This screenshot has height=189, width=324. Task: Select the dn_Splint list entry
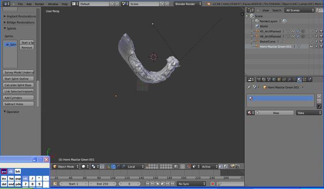click(10, 44)
